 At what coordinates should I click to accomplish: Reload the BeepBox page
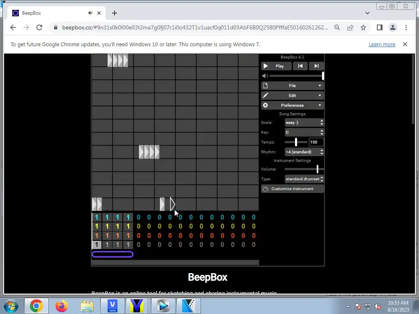coord(39,27)
